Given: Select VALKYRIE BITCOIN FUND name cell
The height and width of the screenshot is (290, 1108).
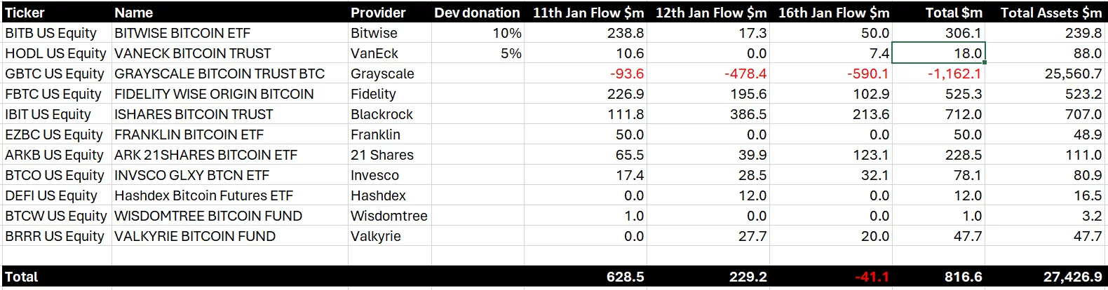Looking at the screenshot, I should pyautogui.click(x=195, y=236).
